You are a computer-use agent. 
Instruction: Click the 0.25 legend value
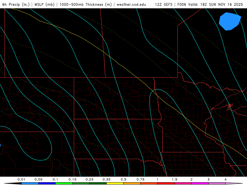pyautogui.click(x=90, y=179)
